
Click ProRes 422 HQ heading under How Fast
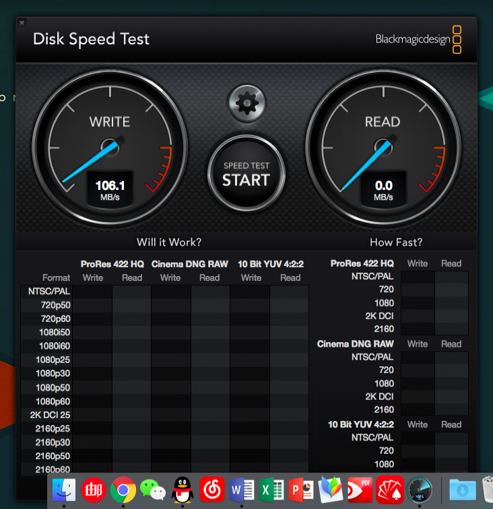click(362, 263)
